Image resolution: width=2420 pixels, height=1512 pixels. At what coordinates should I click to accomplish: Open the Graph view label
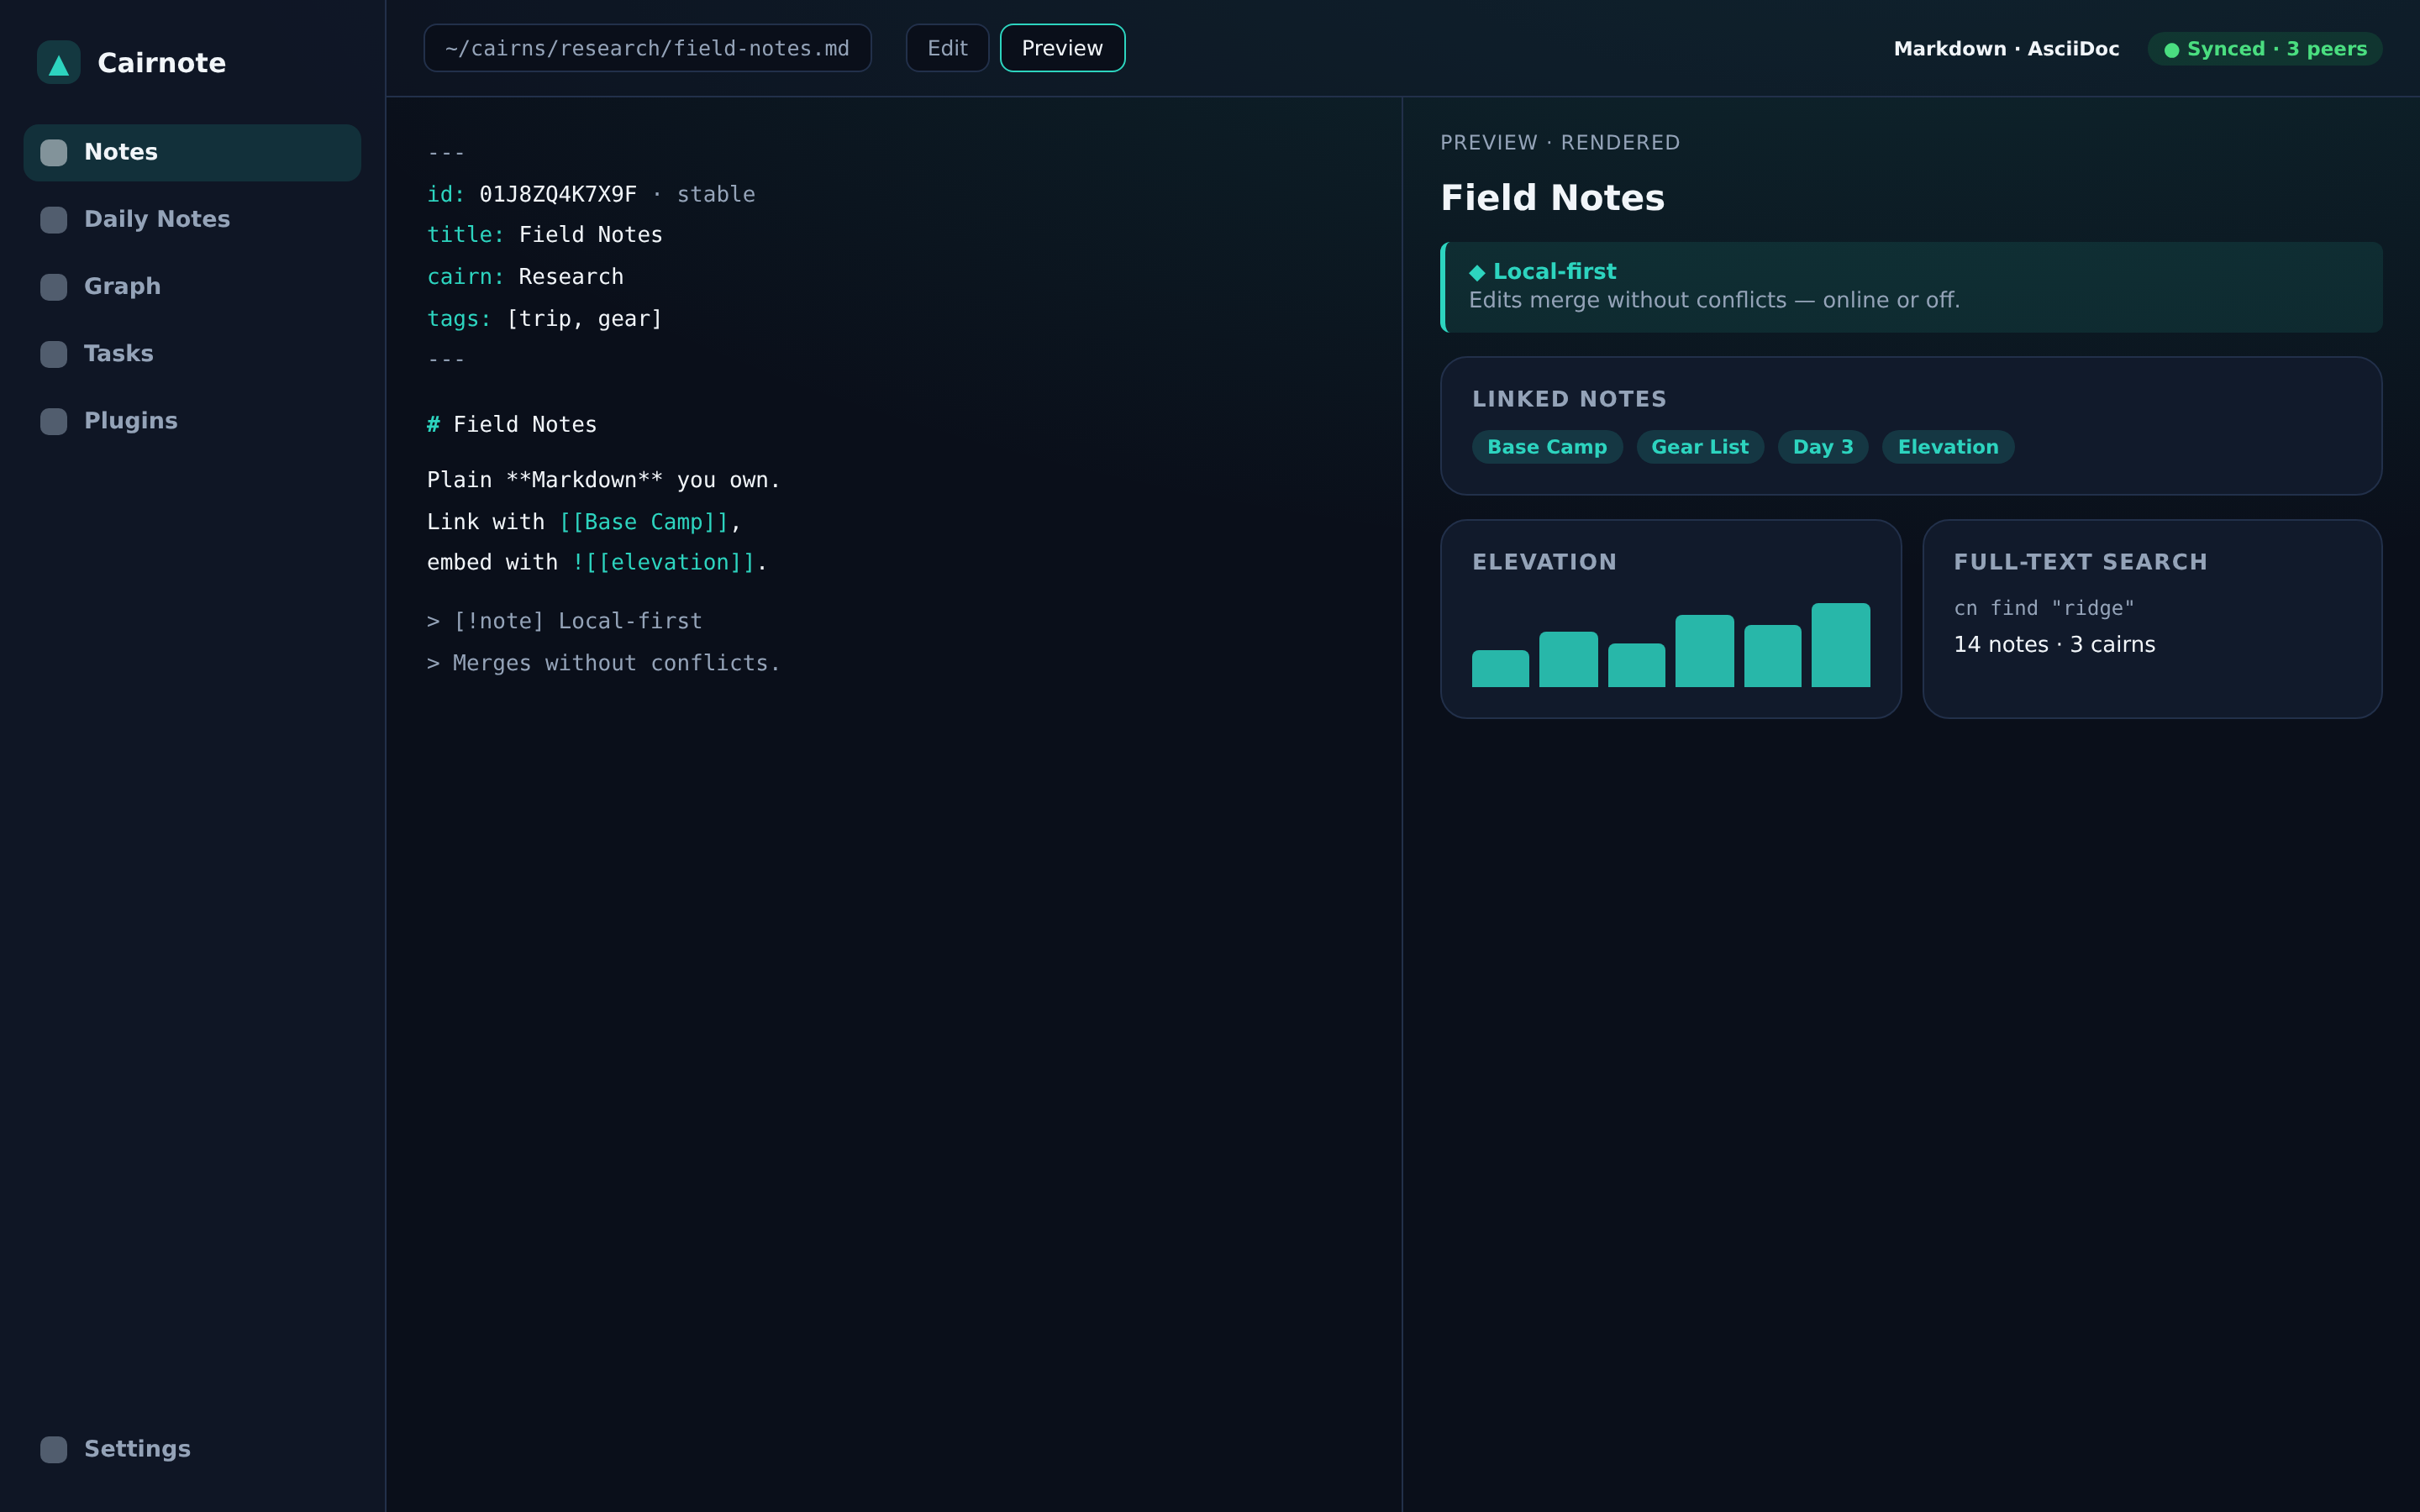coord(122,286)
